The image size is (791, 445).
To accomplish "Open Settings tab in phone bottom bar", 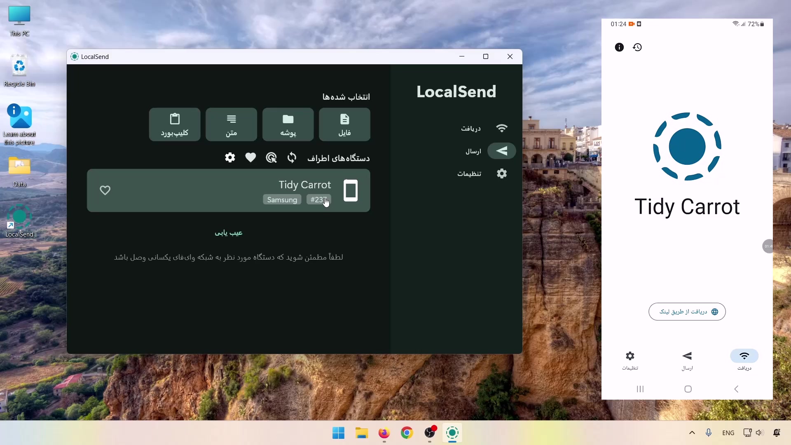I will pos(630,360).
